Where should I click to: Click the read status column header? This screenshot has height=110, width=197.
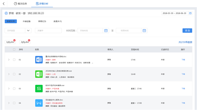click(x=165, y=50)
